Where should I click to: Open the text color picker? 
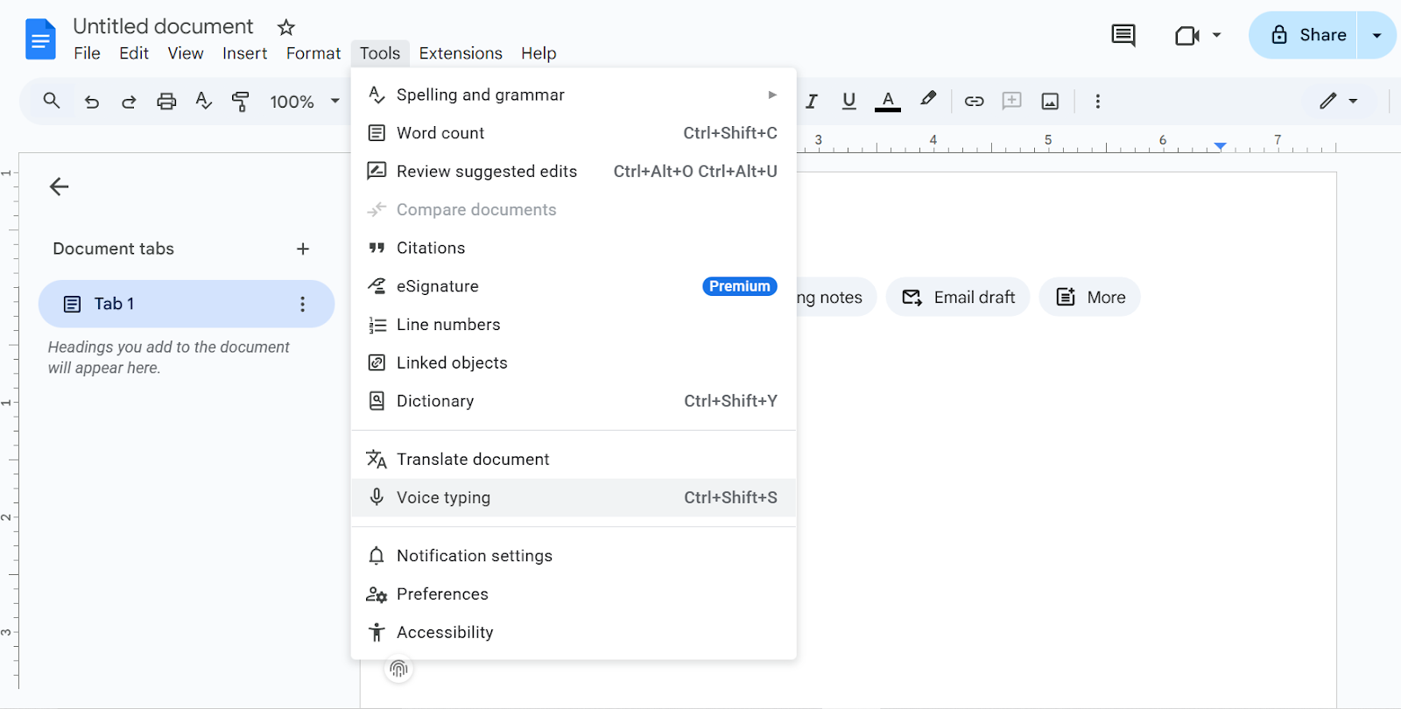(888, 102)
